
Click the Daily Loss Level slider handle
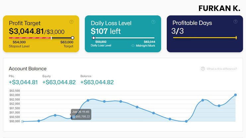[x=93, y=38]
